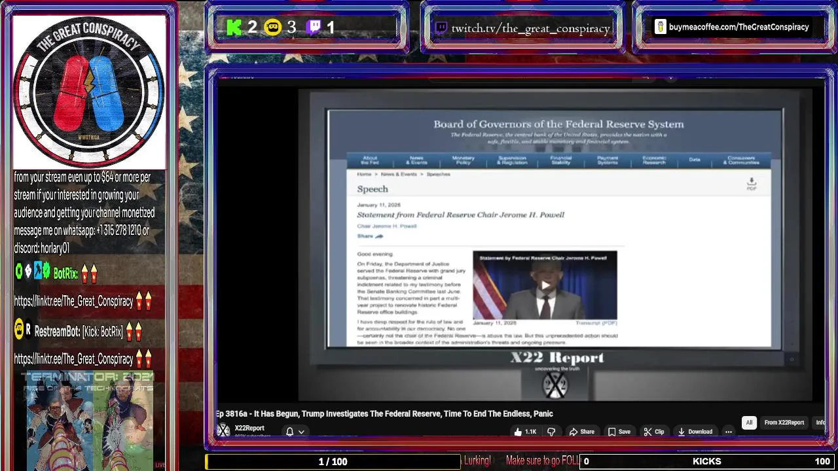
Task: Click the Share button under video
Action: pos(582,432)
